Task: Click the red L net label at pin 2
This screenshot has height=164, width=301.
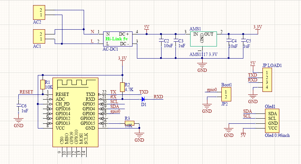Action: [x=92, y=41]
